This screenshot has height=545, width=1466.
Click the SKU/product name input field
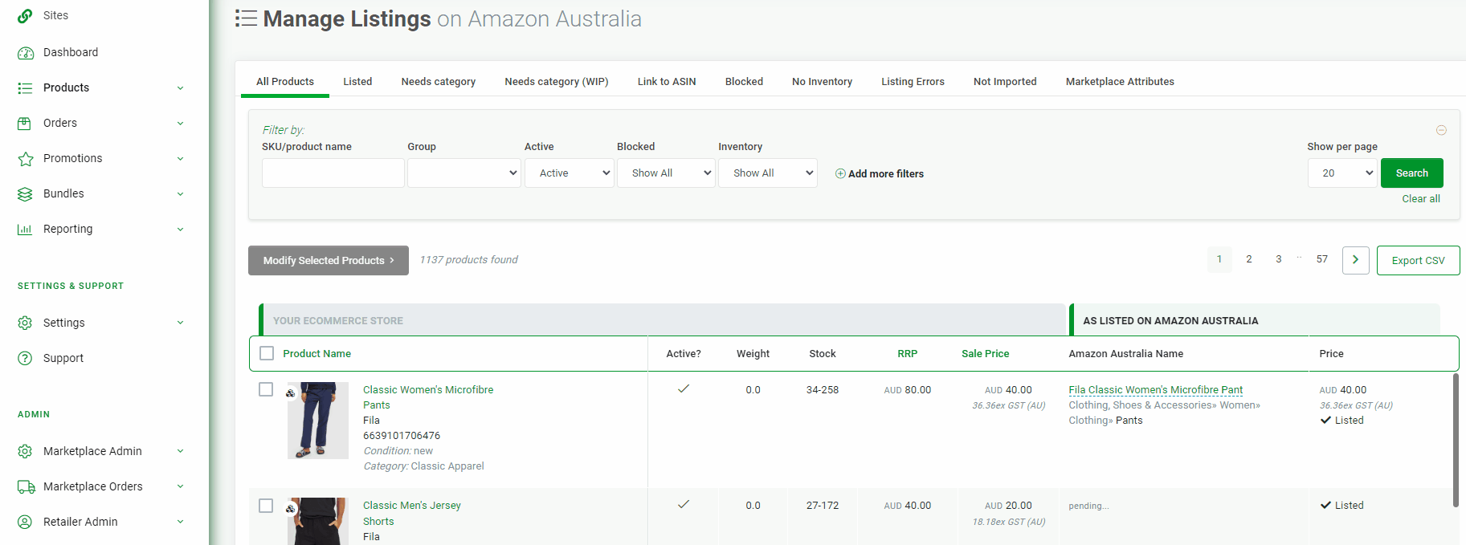click(333, 173)
